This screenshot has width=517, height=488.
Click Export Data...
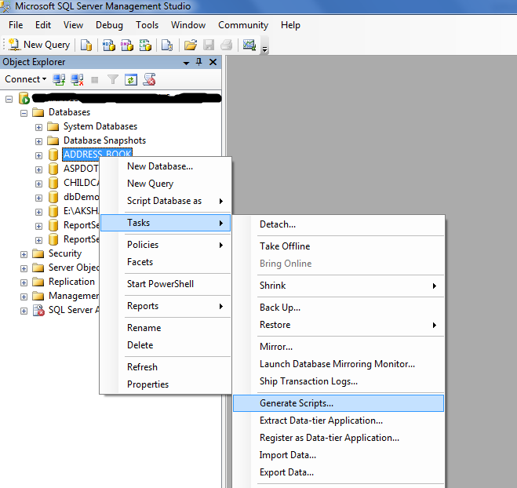(x=339, y=472)
